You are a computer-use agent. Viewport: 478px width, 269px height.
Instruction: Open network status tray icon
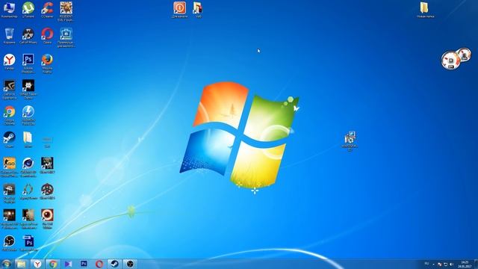tap(445, 264)
